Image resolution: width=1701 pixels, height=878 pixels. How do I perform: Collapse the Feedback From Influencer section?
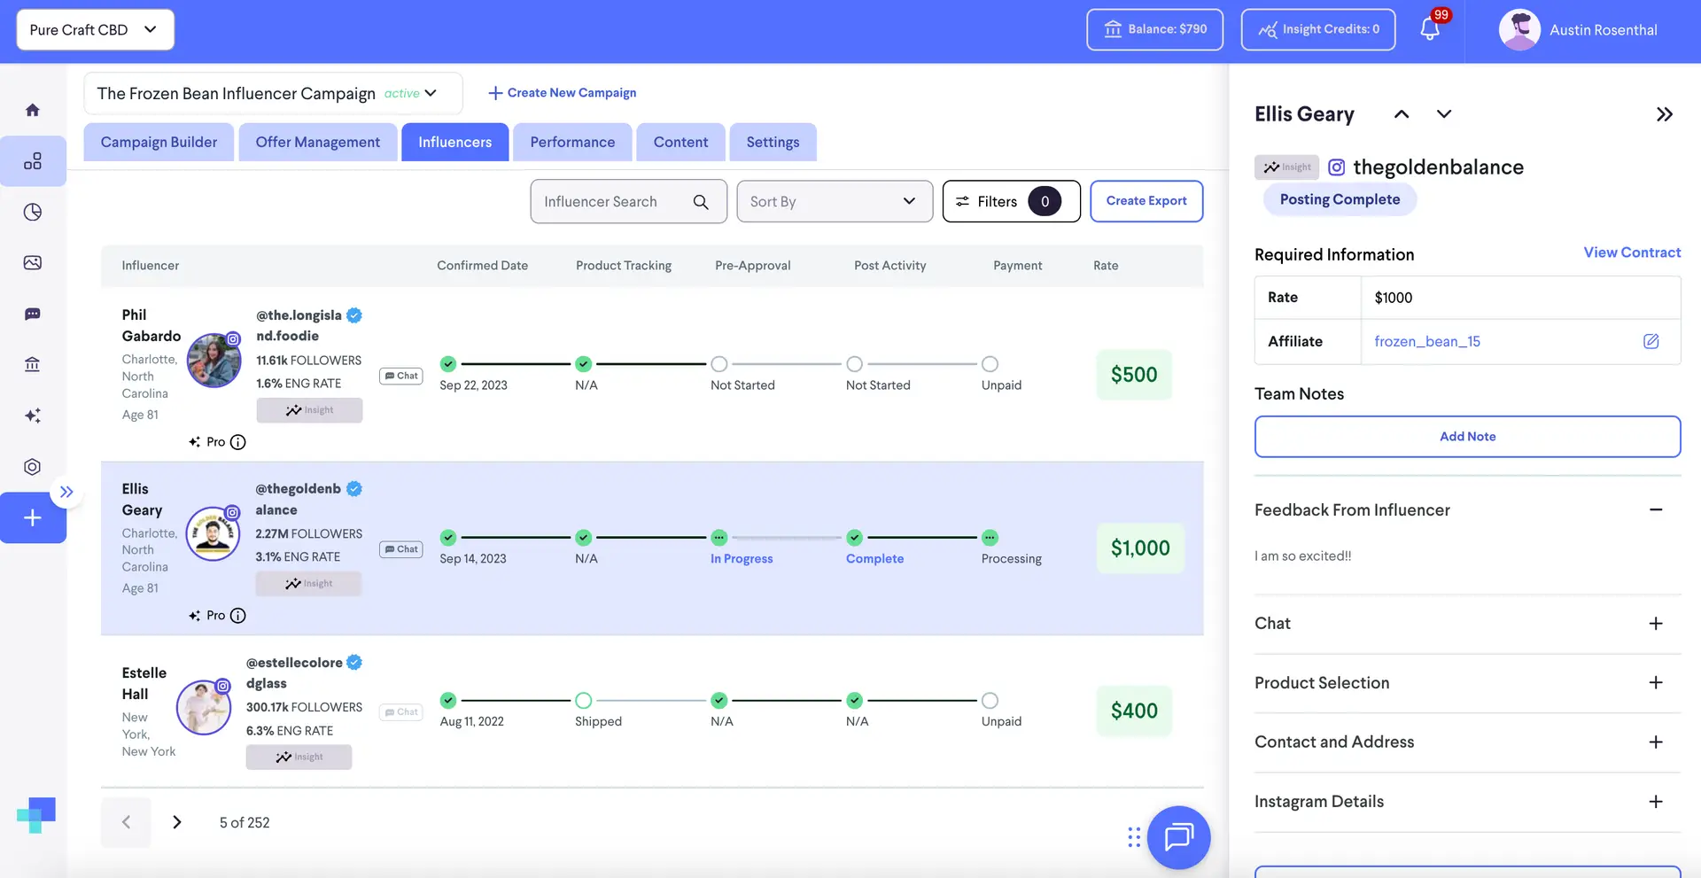coord(1657,510)
